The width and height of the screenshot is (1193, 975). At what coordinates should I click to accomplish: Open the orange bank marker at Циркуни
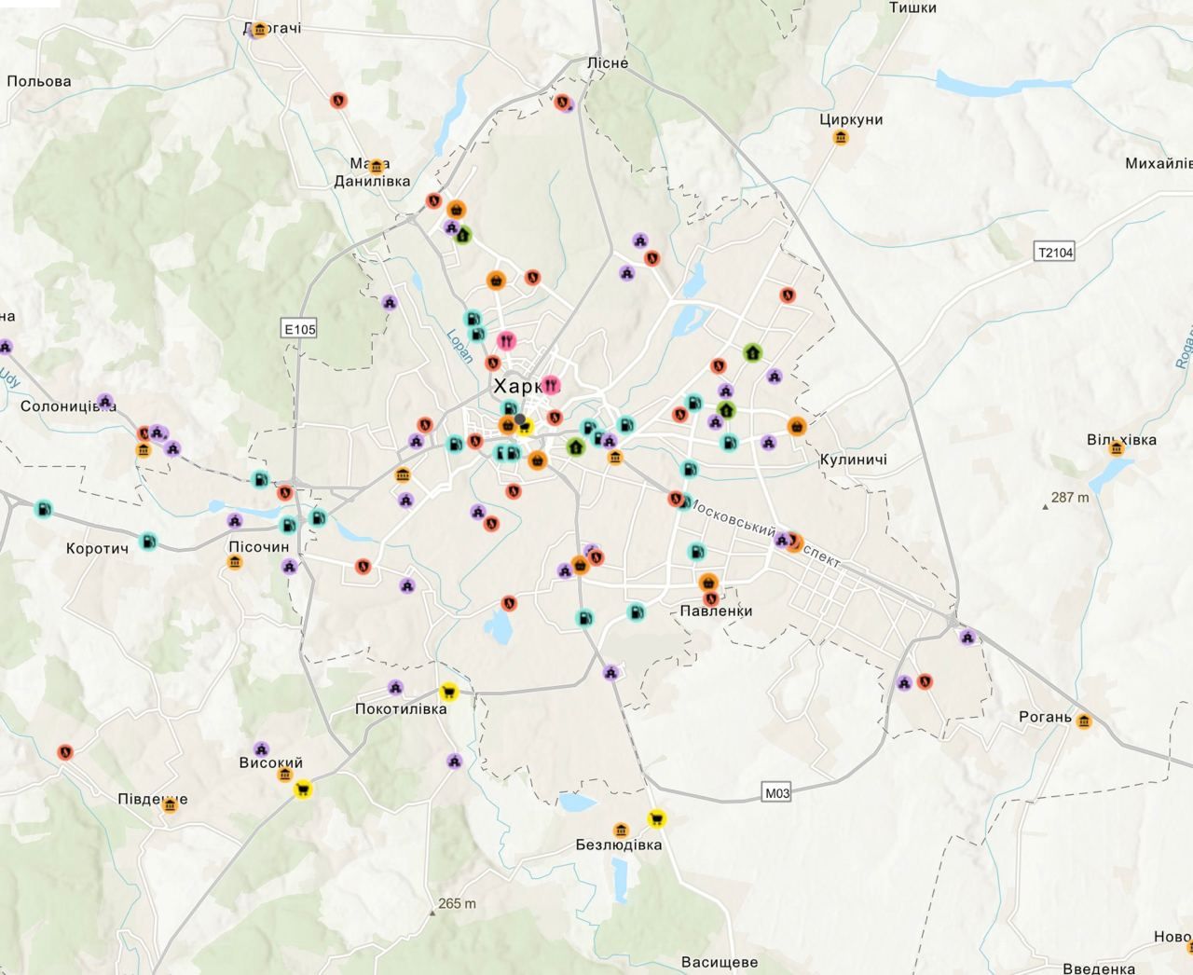pyautogui.click(x=842, y=139)
